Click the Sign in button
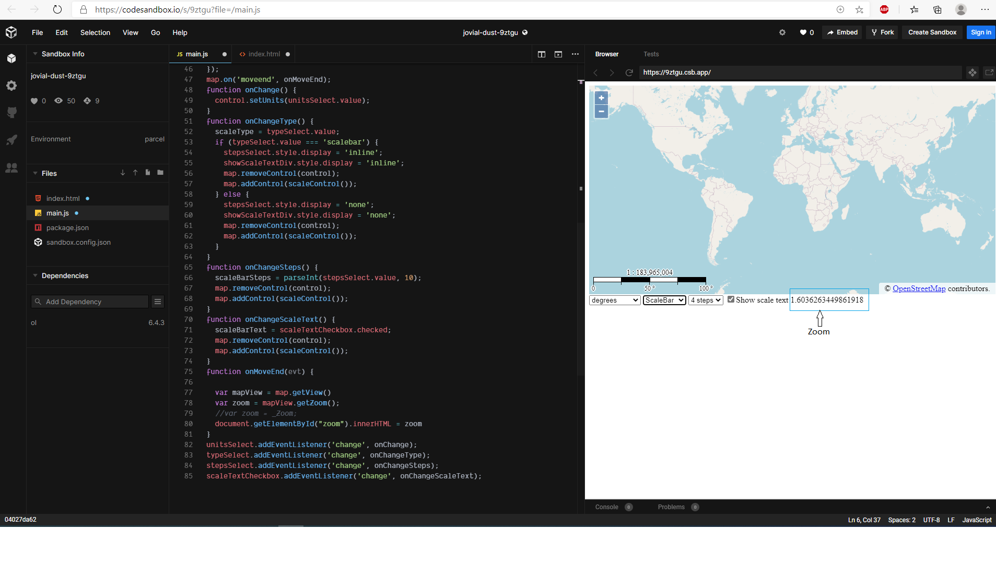 pos(981,32)
